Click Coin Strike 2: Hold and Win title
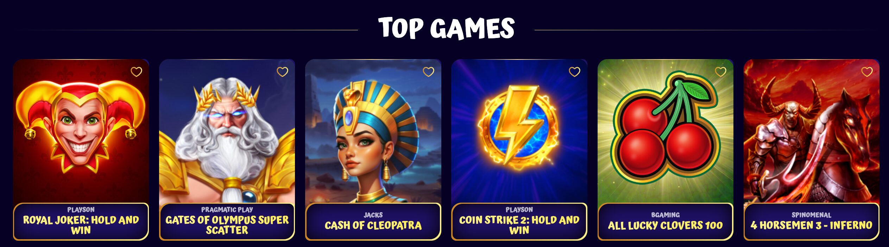 tap(519, 225)
